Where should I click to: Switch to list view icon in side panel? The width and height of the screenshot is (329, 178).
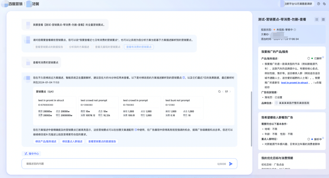(x=317, y=19)
